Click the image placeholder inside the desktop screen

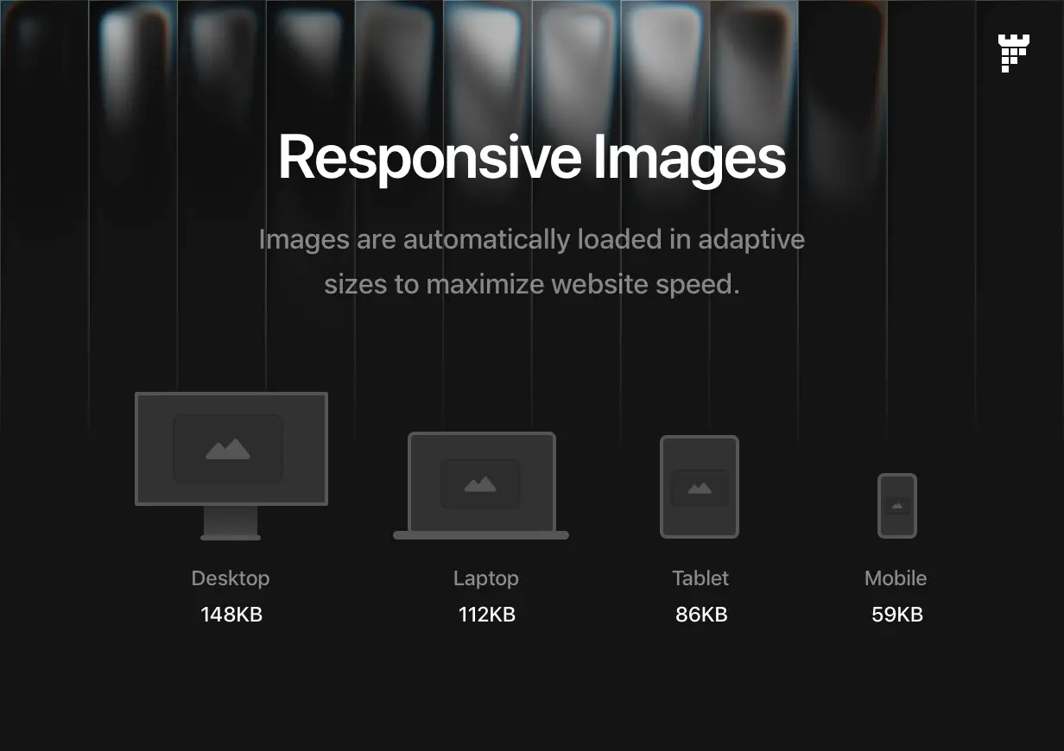point(228,449)
